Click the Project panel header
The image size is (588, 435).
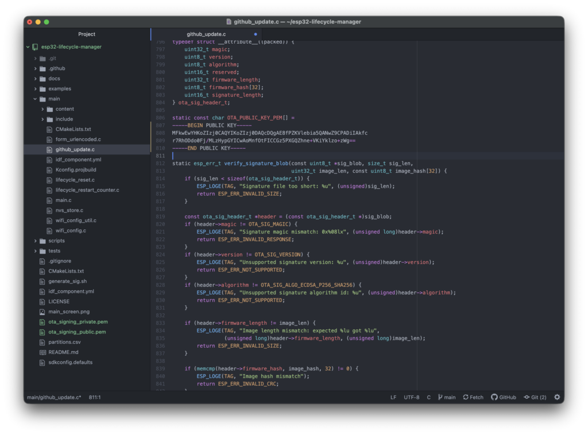click(x=87, y=34)
